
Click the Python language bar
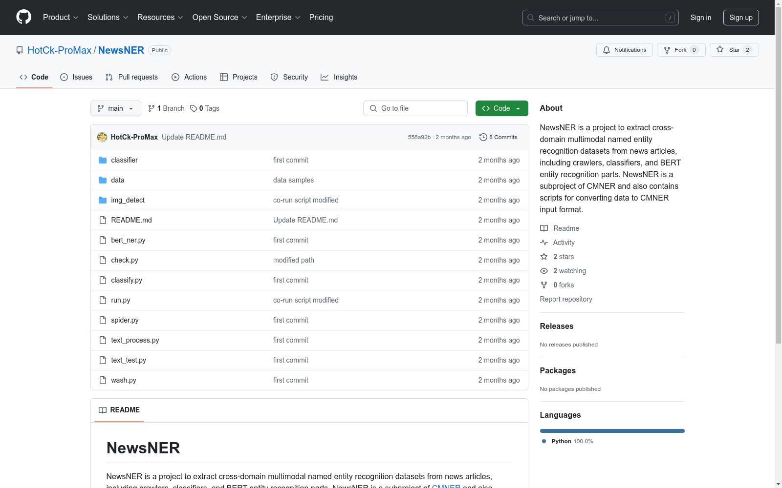click(x=612, y=431)
